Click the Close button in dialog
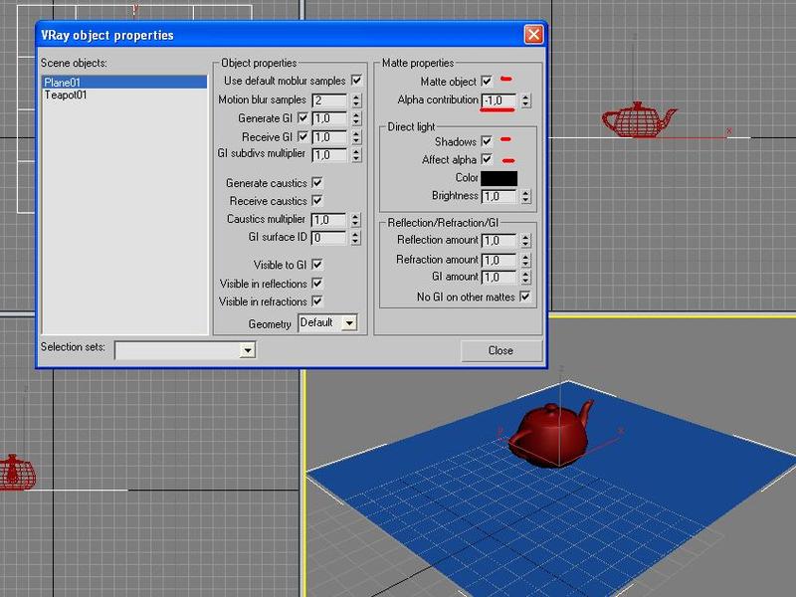The height and width of the screenshot is (597, 796). 500,350
